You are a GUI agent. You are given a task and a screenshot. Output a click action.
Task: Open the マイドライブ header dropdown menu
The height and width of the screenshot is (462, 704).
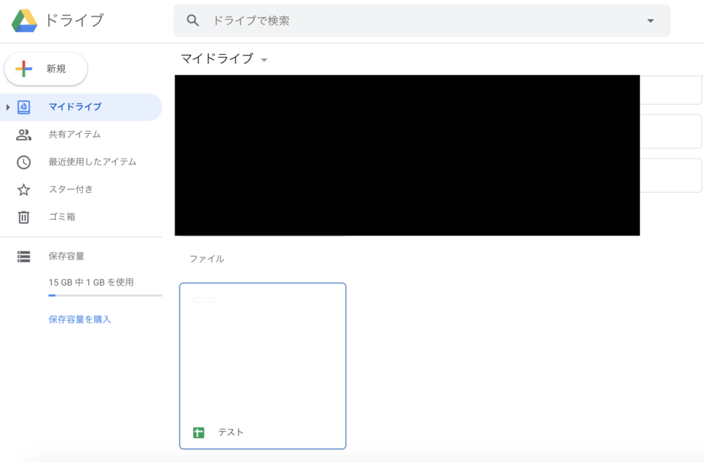[x=264, y=60]
